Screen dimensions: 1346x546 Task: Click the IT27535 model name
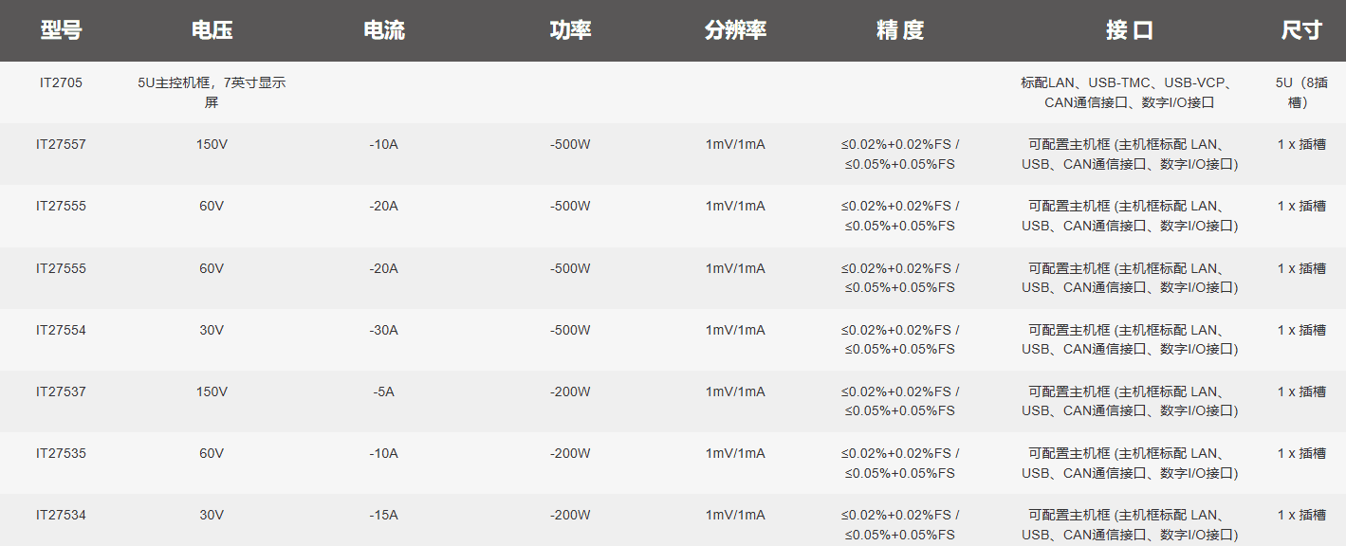pos(61,453)
